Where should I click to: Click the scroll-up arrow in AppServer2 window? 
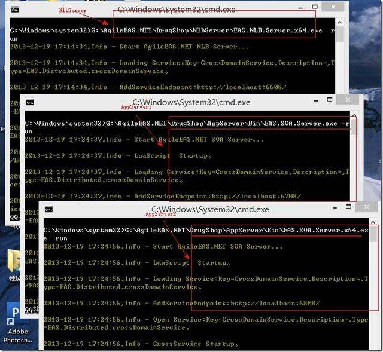373,222
